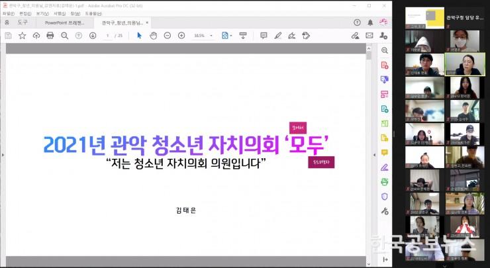Click the slide title text 2021년 관악 청소년 자치의회
Image resolution: width=490 pixels, height=268 pixels.
[161, 145]
